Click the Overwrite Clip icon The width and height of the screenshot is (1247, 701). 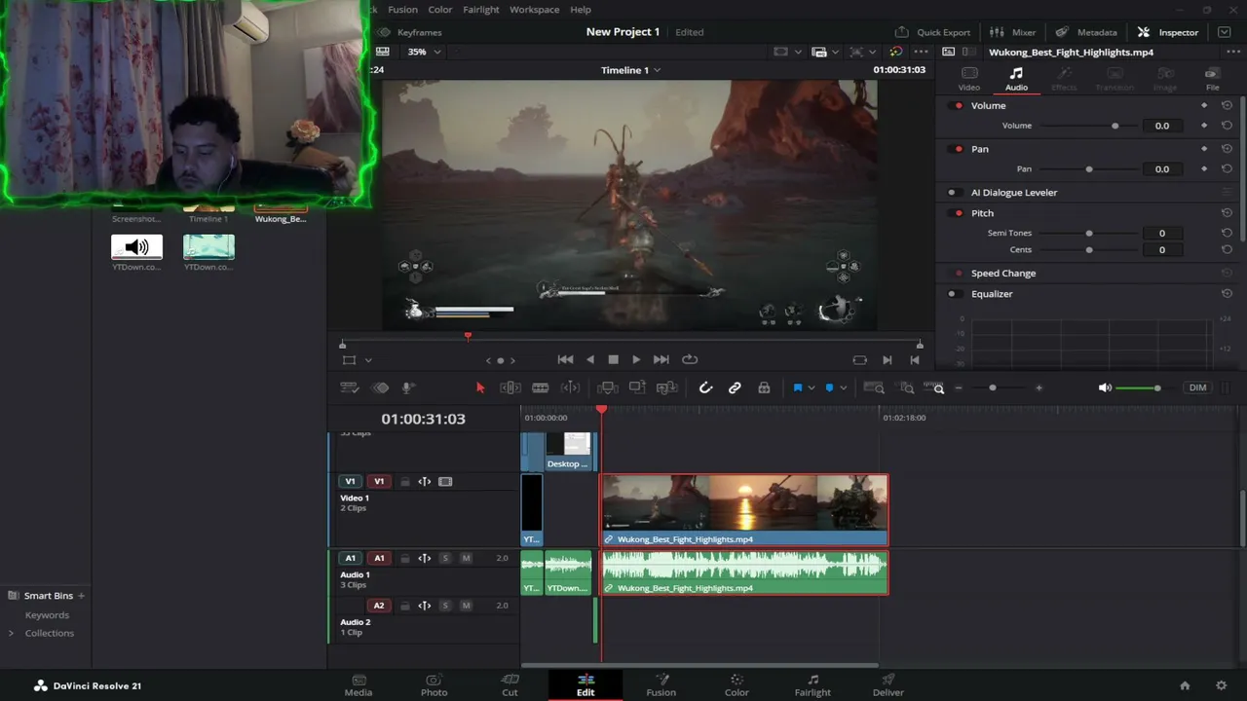coord(637,387)
